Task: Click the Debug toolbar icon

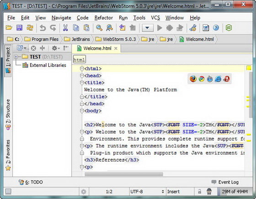Action: (170, 28)
